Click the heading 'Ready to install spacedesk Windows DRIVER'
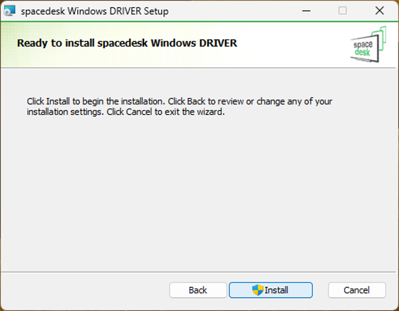The image size is (399, 311). [x=127, y=43]
